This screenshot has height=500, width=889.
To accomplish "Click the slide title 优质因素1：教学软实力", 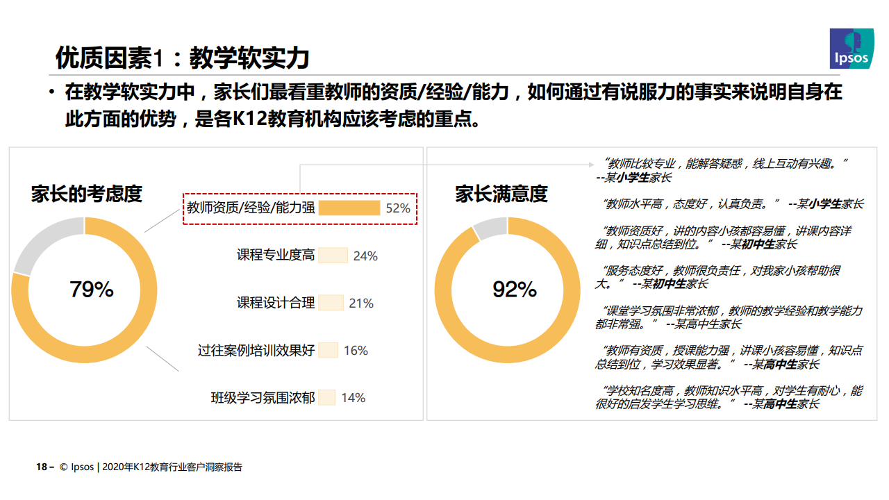I will pos(183,58).
